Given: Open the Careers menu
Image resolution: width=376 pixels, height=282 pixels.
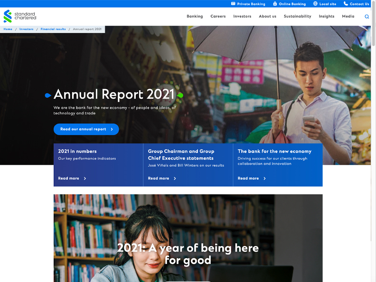Looking at the screenshot, I should click(218, 16).
